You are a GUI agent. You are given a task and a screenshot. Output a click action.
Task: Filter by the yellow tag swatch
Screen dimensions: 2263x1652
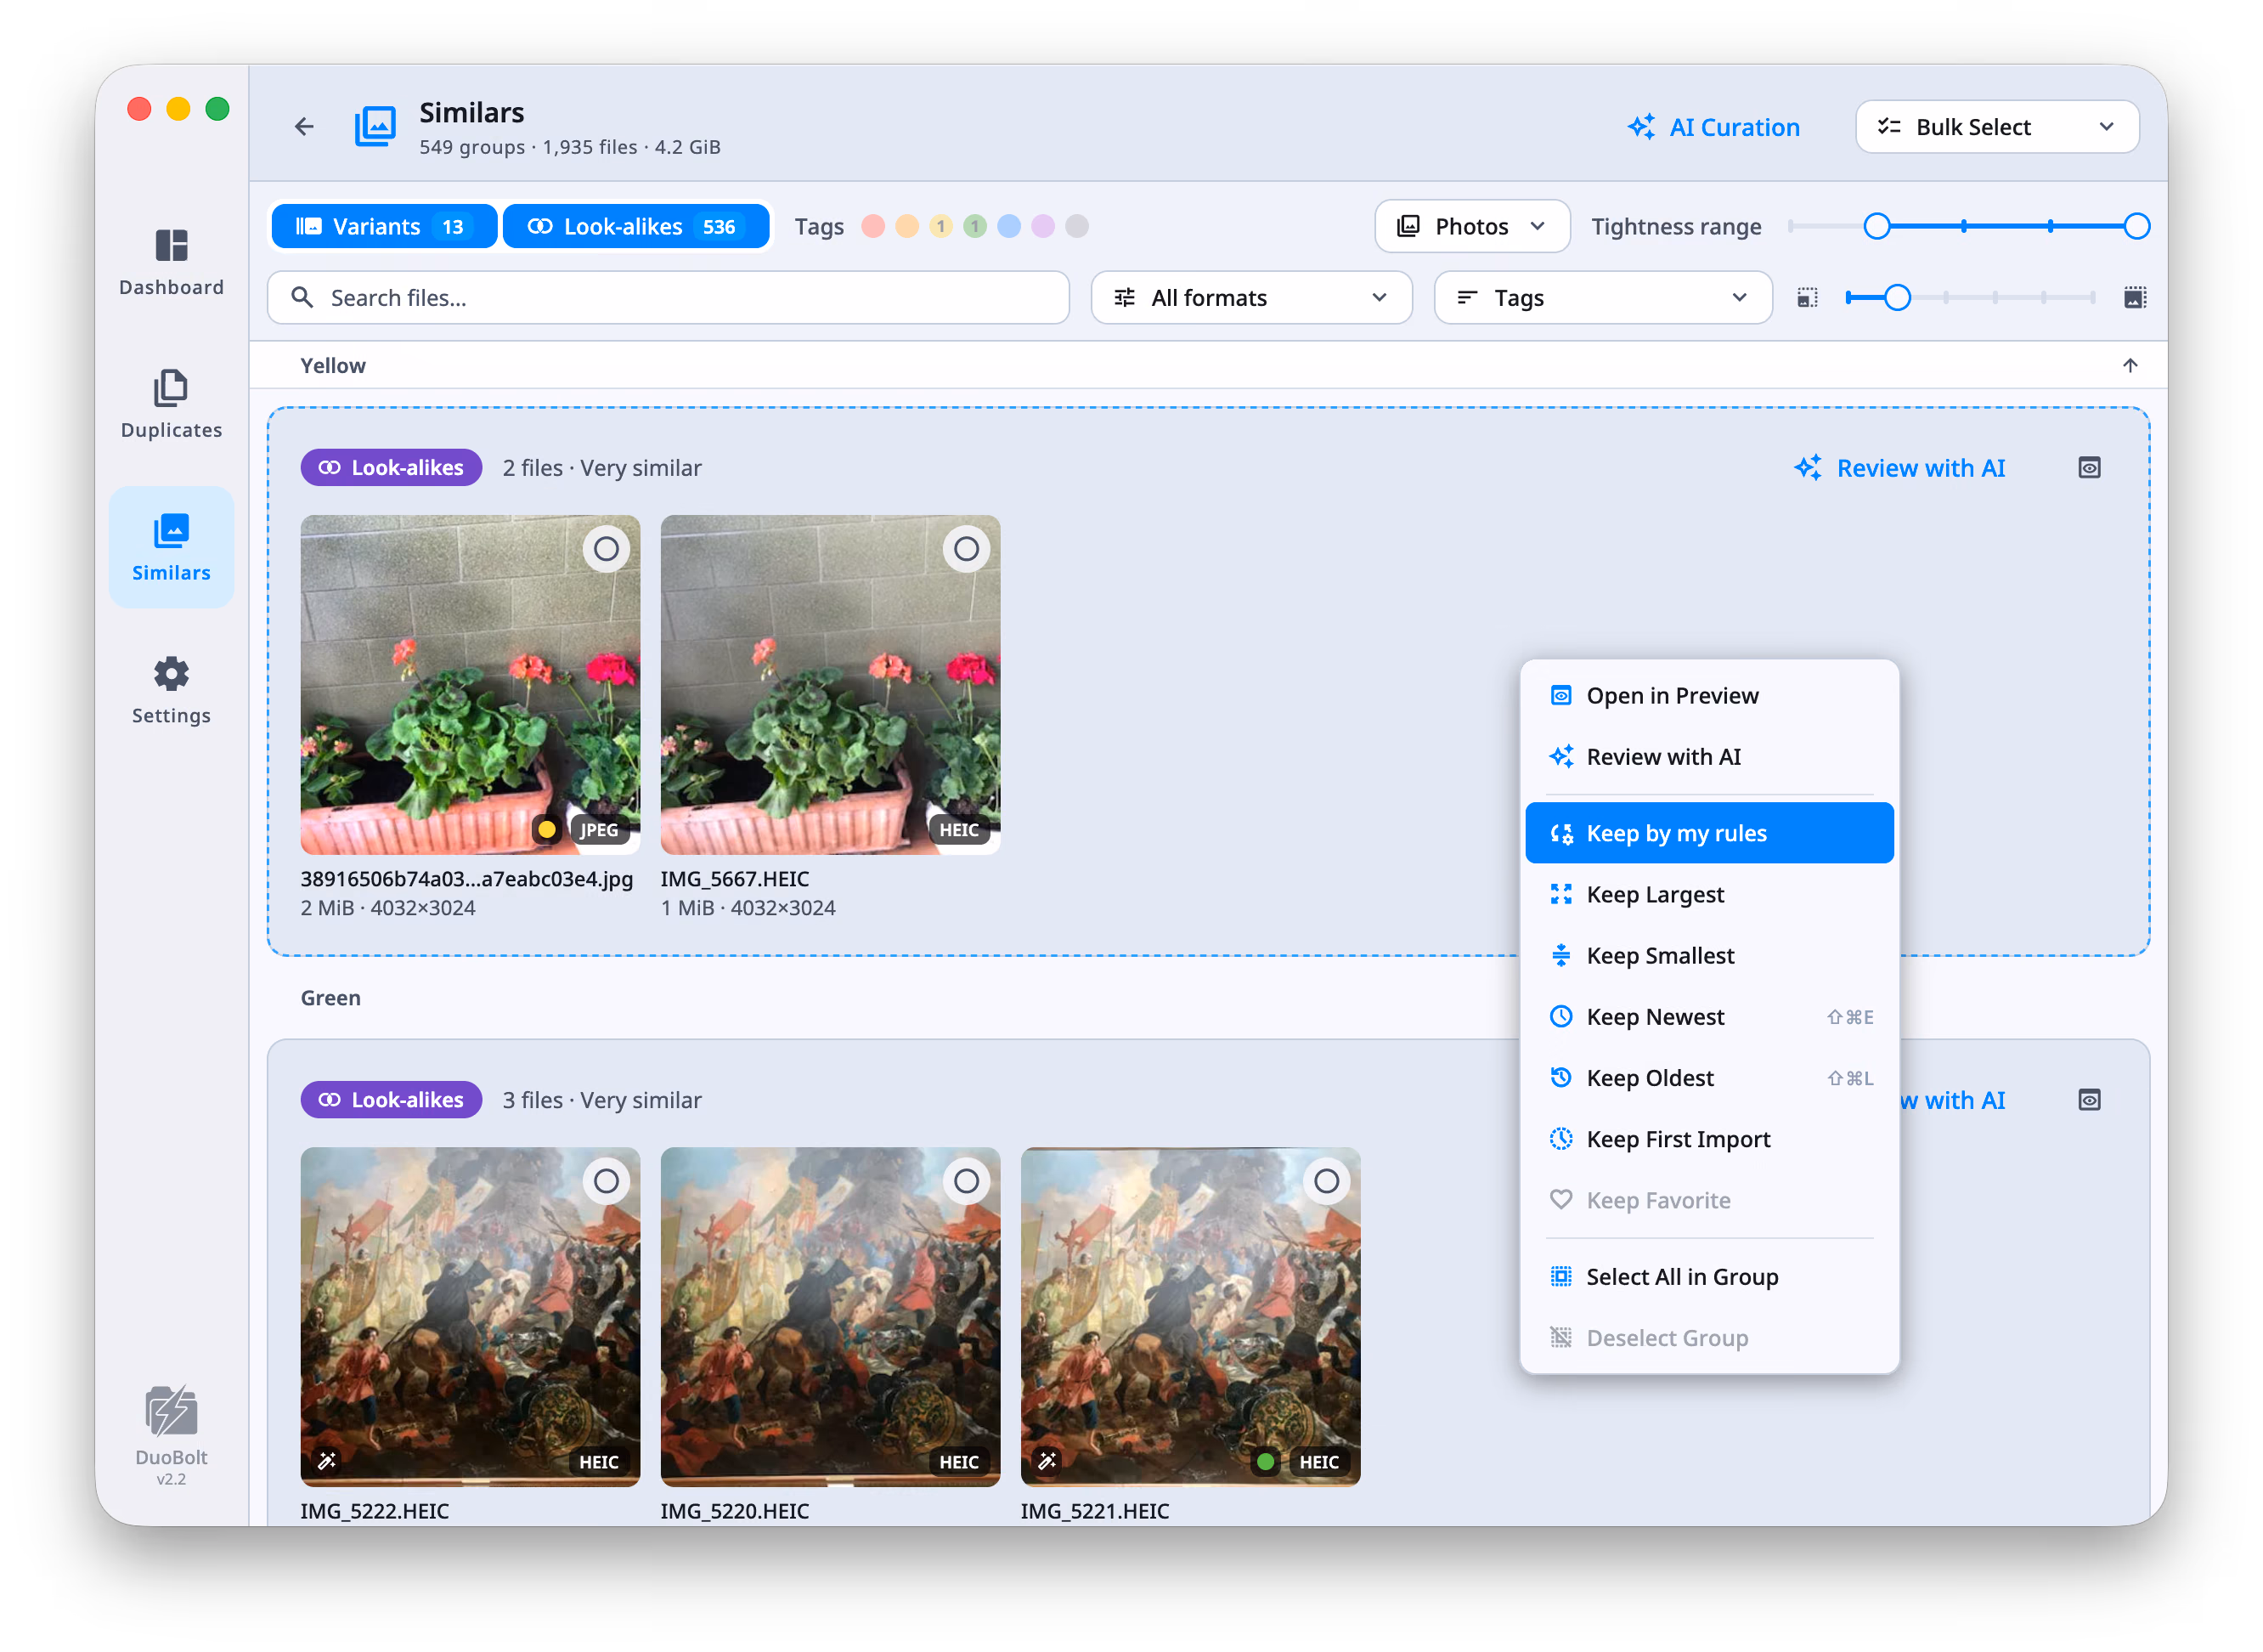pyautogui.click(x=940, y=226)
